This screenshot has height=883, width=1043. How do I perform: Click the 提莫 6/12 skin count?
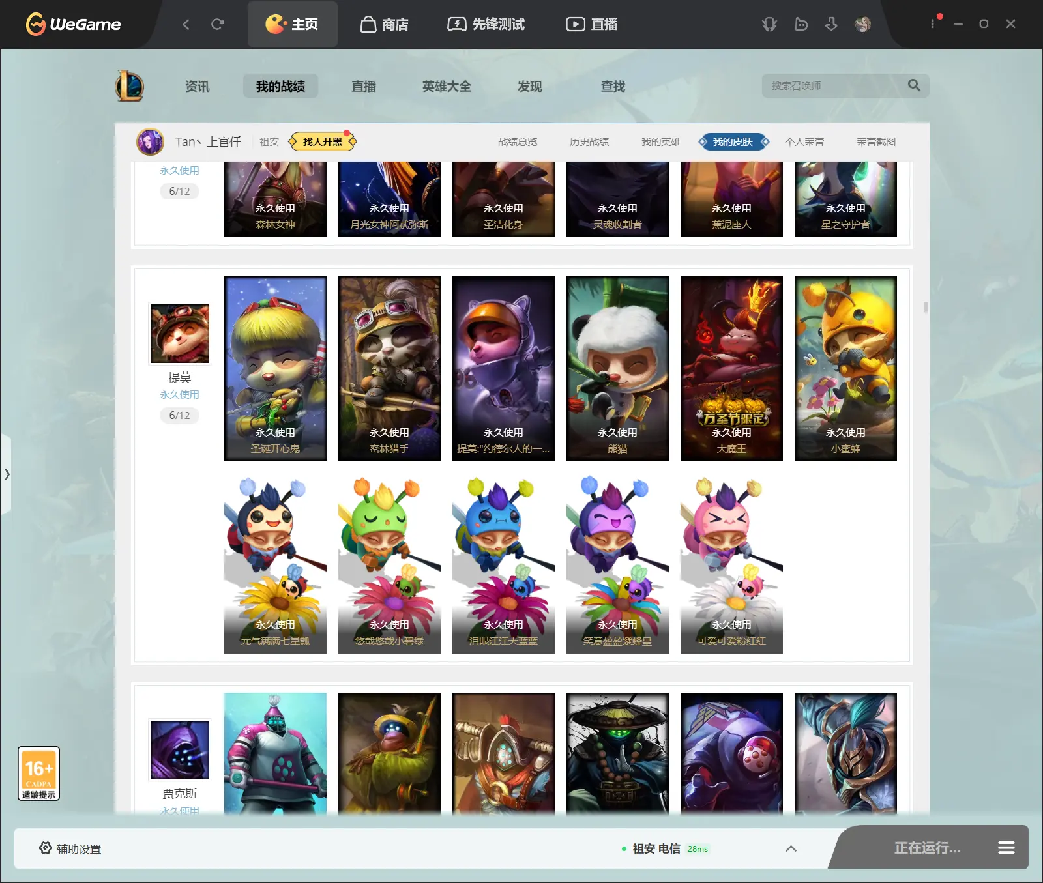pyautogui.click(x=179, y=415)
